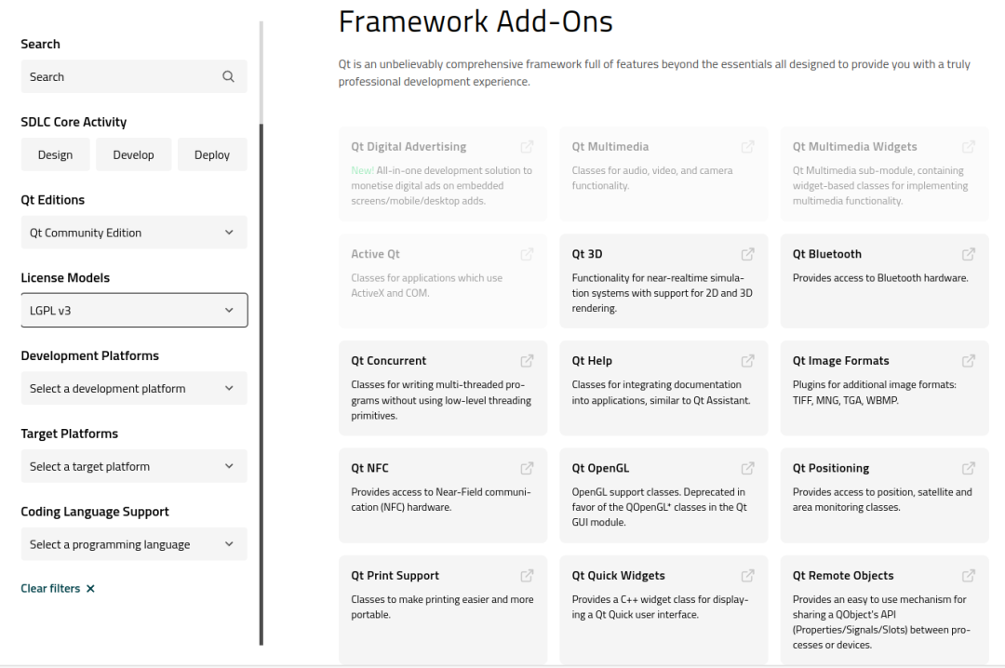Open the Qt Image Formats card title
This screenshot has height=668, width=1005.
[x=841, y=361]
